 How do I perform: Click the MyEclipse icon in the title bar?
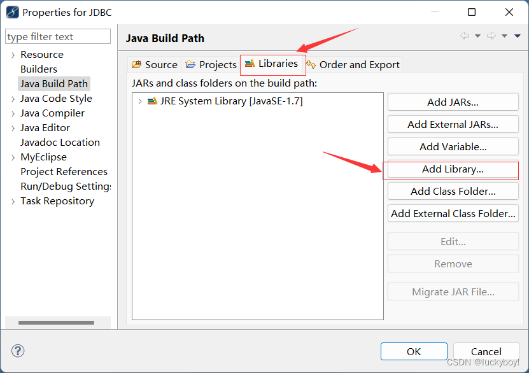13,12
